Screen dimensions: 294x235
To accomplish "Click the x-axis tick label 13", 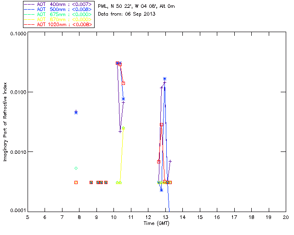I will [x=165, y=217].
